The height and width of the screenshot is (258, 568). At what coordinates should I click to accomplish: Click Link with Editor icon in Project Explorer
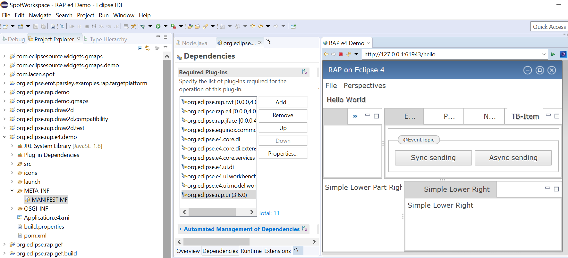tap(147, 48)
